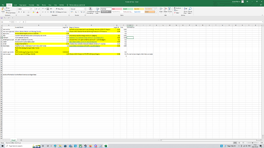
Task: Select the left horizontal align button
Action: [43, 12]
